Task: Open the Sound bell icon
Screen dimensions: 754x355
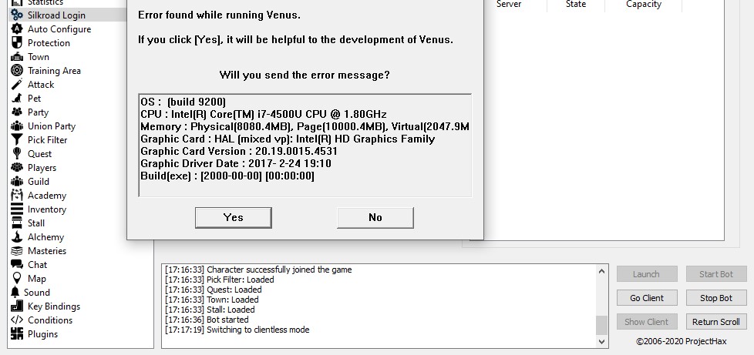Action: 15,293
